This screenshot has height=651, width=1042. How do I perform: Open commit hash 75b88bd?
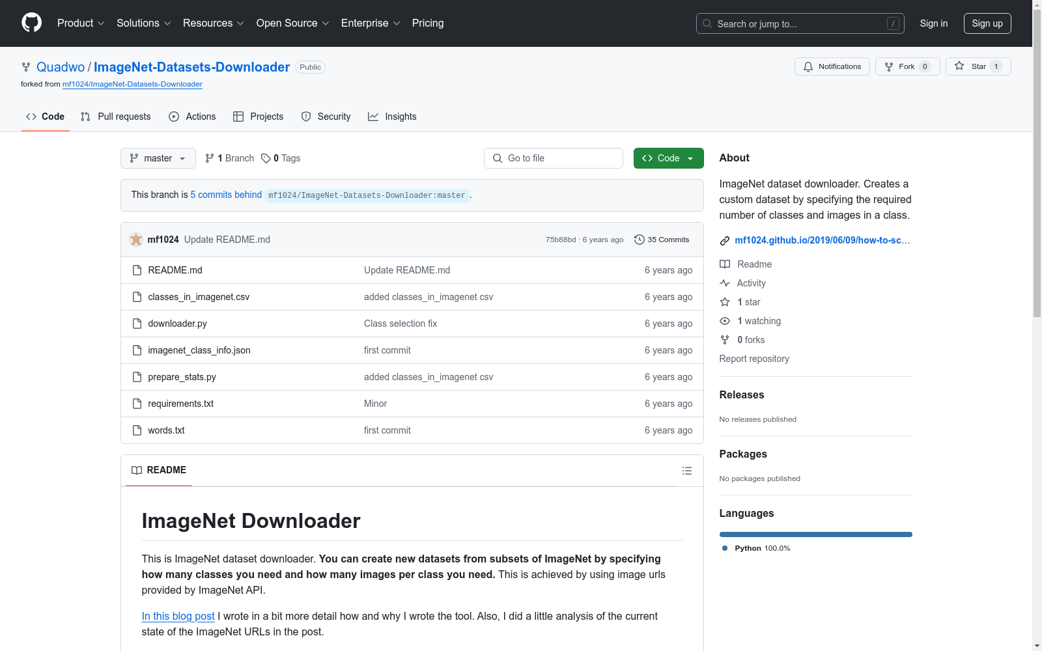(561, 240)
